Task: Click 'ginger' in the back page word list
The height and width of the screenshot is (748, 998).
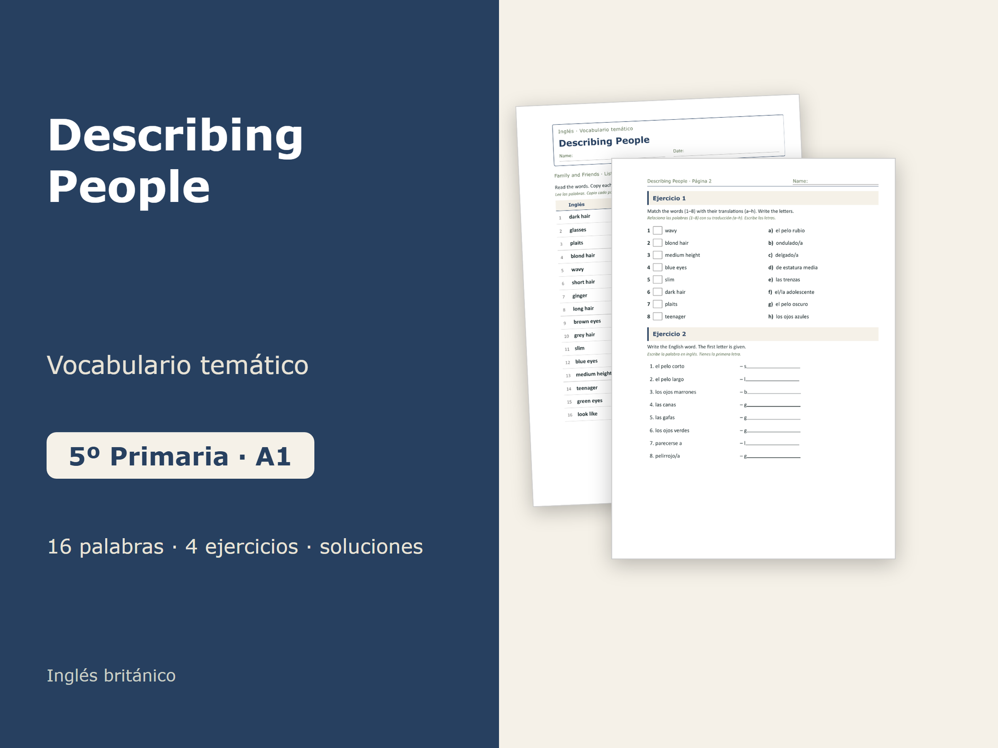Action: pos(580,296)
